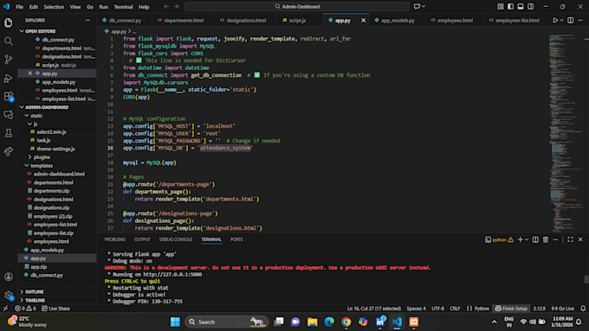Click Go Live in status bar
Image resolution: width=589 pixels, height=331 pixels.
(x=563, y=309)
